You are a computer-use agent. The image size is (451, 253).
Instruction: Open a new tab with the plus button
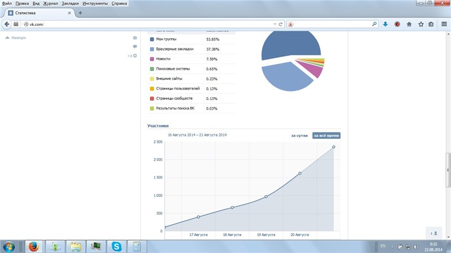click(81, 13)
